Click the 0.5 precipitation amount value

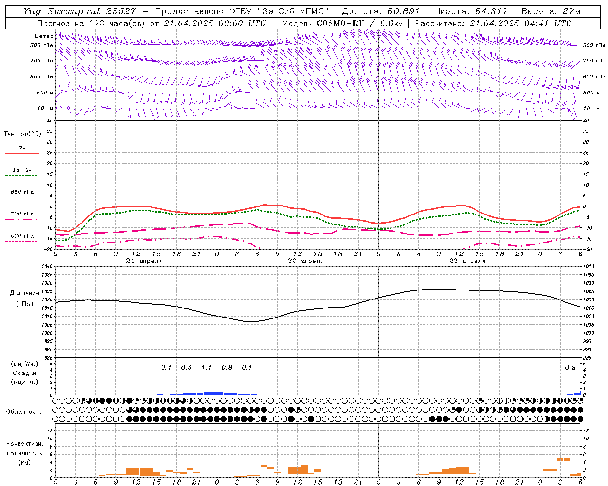coord(187,367)
